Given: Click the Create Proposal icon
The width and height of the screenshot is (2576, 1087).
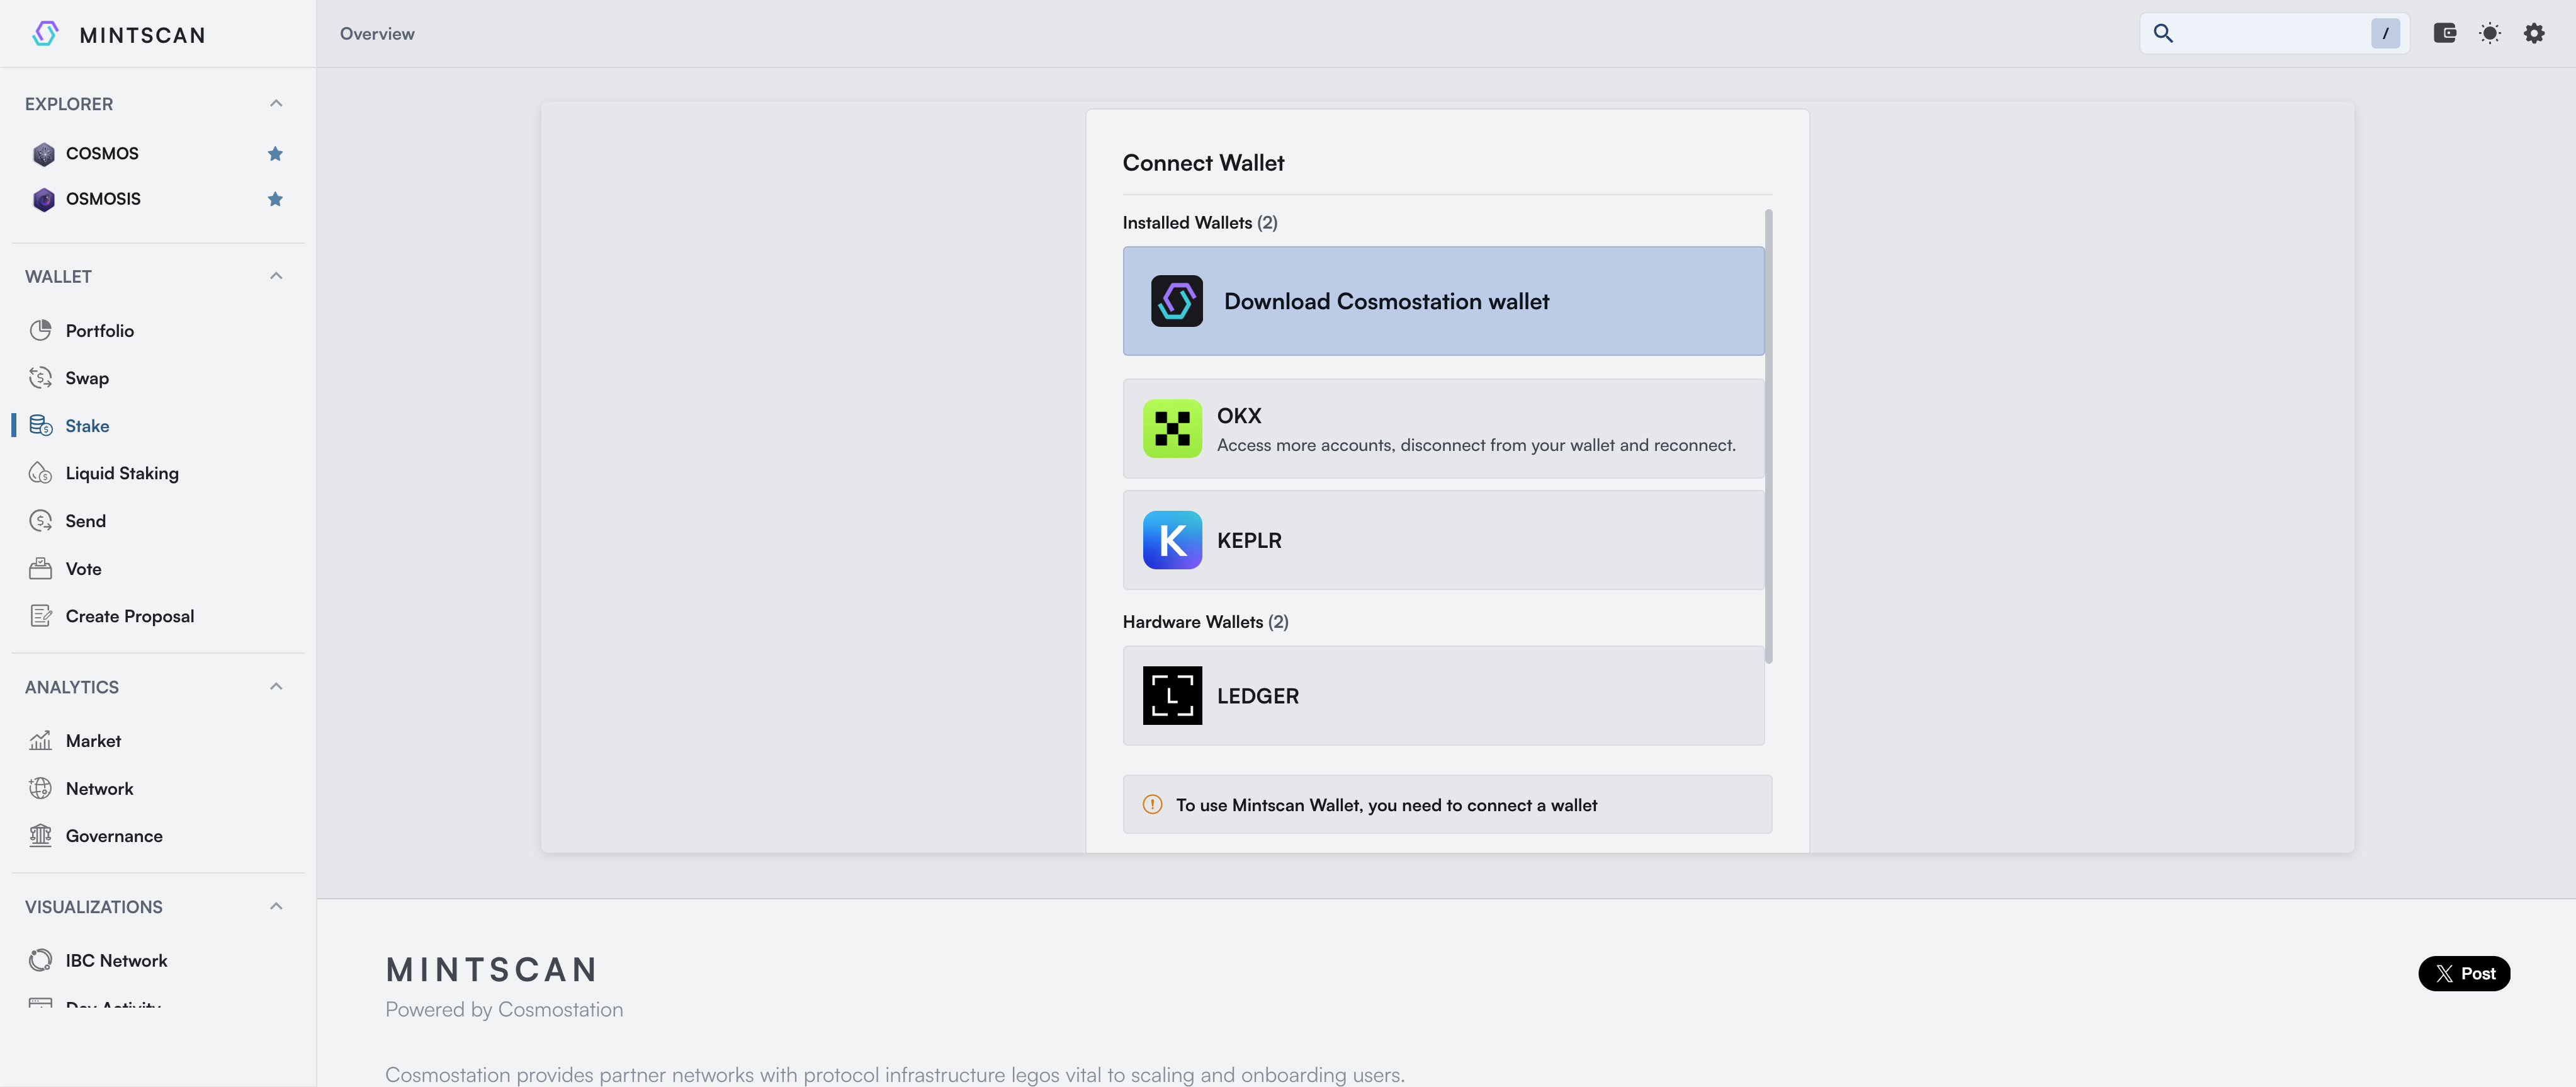Looking at the screenshot, I should 41,615.
